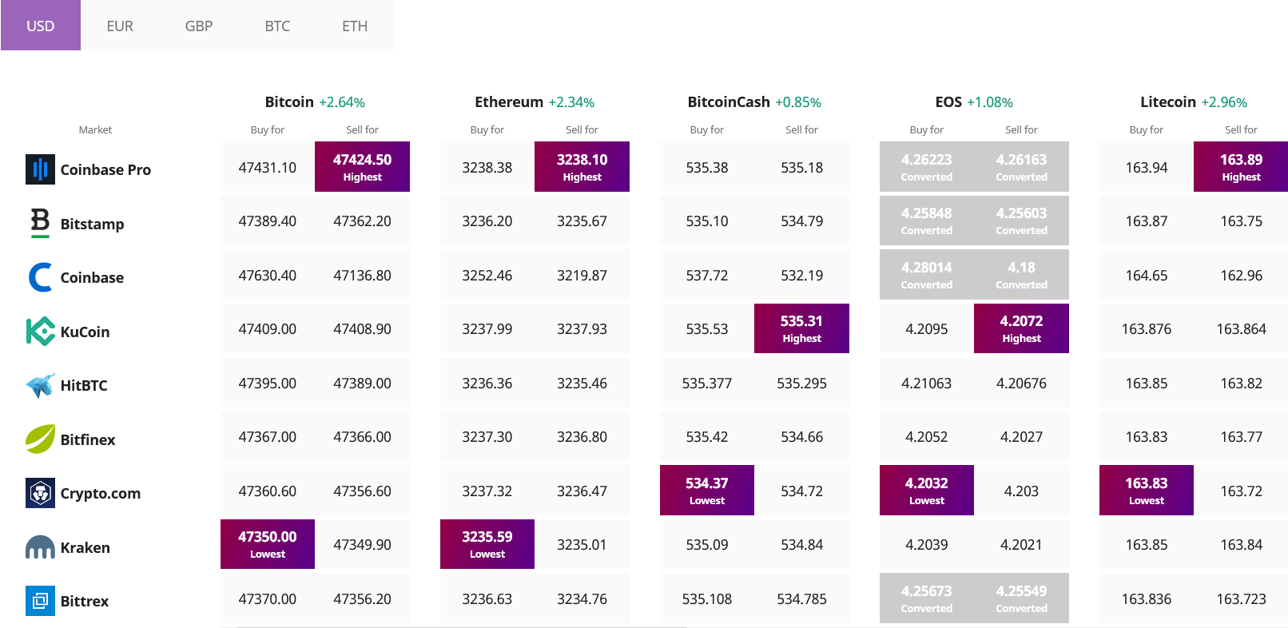This screenshot has height=628, width=1288.
Task: Click Bitfinex EOS sell price 4.2027
Action: [x=1021, y=436]
